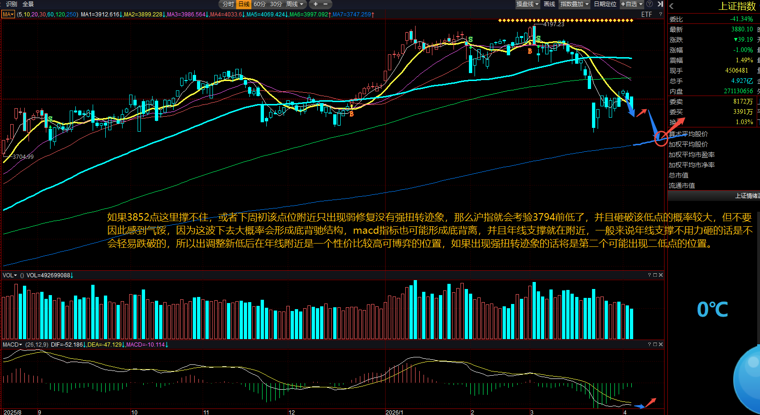This screenshot has height=415, width=760.
Task: Select the 30分 timeframe
Action: [x=276, y=4]
